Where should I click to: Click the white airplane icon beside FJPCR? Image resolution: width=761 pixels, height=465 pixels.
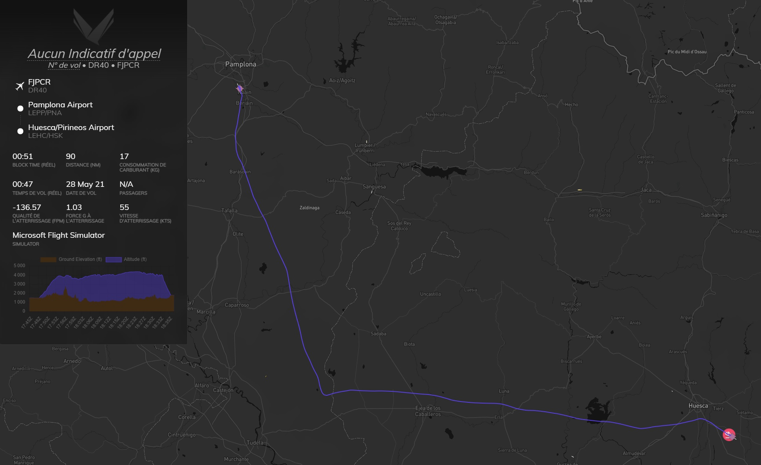pos(20,86)
